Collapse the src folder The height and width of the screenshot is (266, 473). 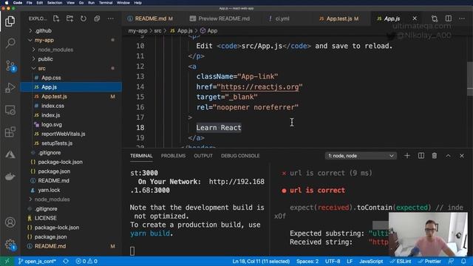[41, 68]
